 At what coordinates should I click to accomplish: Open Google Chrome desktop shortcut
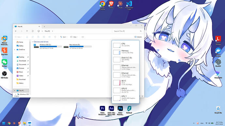[102, 6]
